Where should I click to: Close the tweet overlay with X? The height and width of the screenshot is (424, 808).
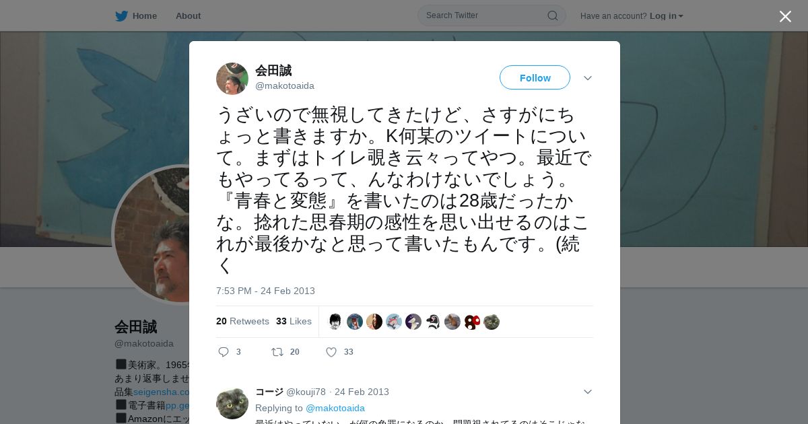coord(785,16)
